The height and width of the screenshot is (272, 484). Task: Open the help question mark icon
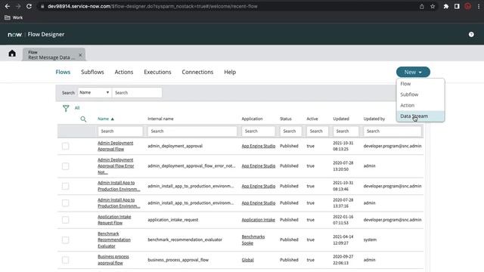tap(471, 35)
